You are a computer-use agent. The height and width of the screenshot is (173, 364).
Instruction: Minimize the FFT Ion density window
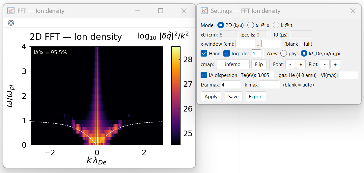coord(138,11)
